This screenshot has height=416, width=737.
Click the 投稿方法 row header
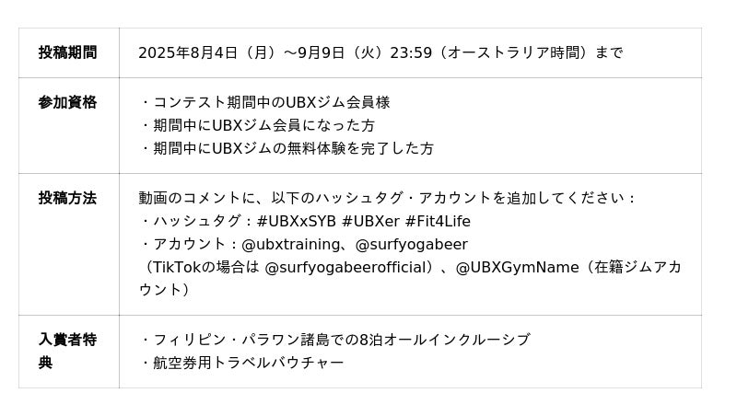pos(67,198)
